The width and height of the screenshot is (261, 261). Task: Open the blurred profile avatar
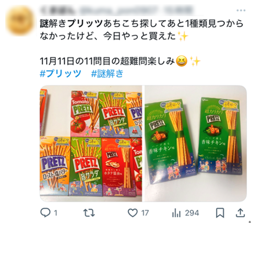point(20,20)
